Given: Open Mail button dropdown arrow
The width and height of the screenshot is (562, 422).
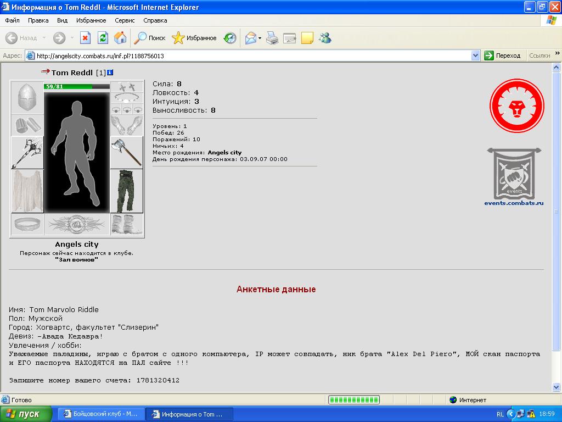Looking at the screenshot, I should coord(260,38).
